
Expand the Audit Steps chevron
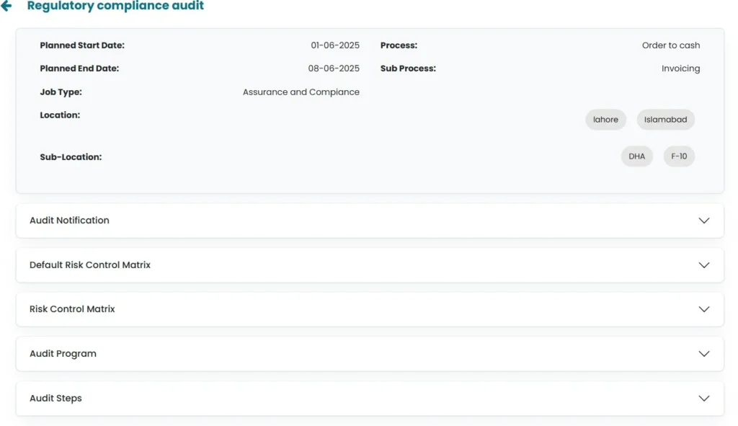(704, 399)
